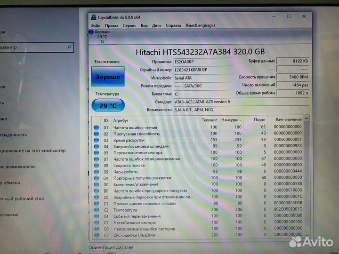Select енный рабочий стол in Settings sidebar

(x=22, y=198)
